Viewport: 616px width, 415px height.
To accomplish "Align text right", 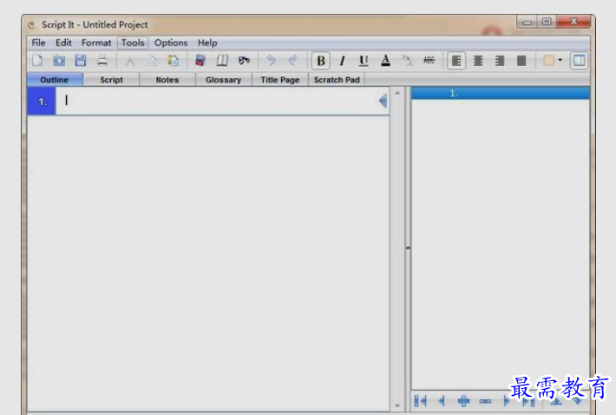I will (x=500, y=61).
